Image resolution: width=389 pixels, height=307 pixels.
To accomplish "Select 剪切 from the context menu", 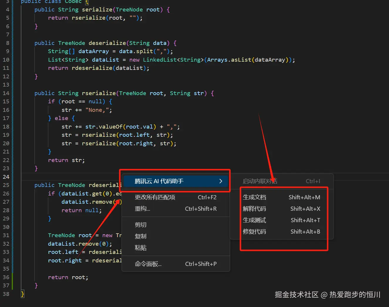I will click(x=176, y=225).
